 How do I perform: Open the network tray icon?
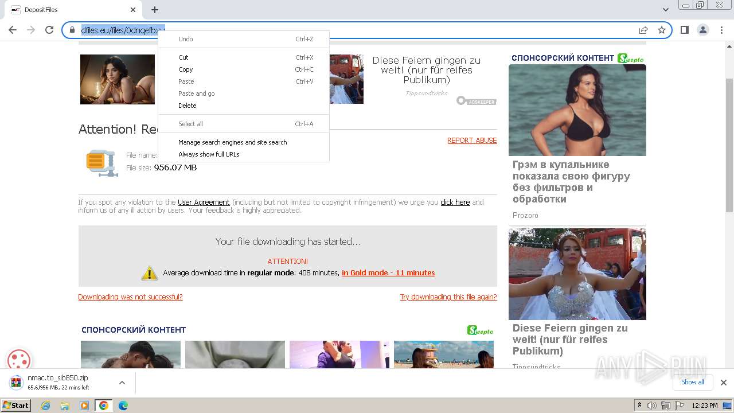666,406
